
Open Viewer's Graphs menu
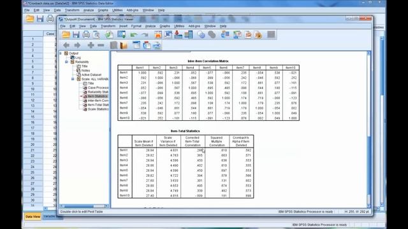tap(164, 26)
